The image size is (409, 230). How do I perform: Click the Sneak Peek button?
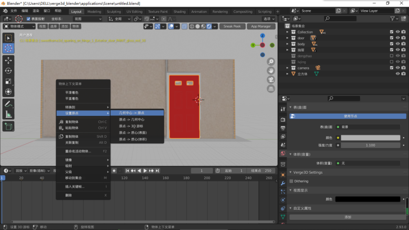pos(232,26)
